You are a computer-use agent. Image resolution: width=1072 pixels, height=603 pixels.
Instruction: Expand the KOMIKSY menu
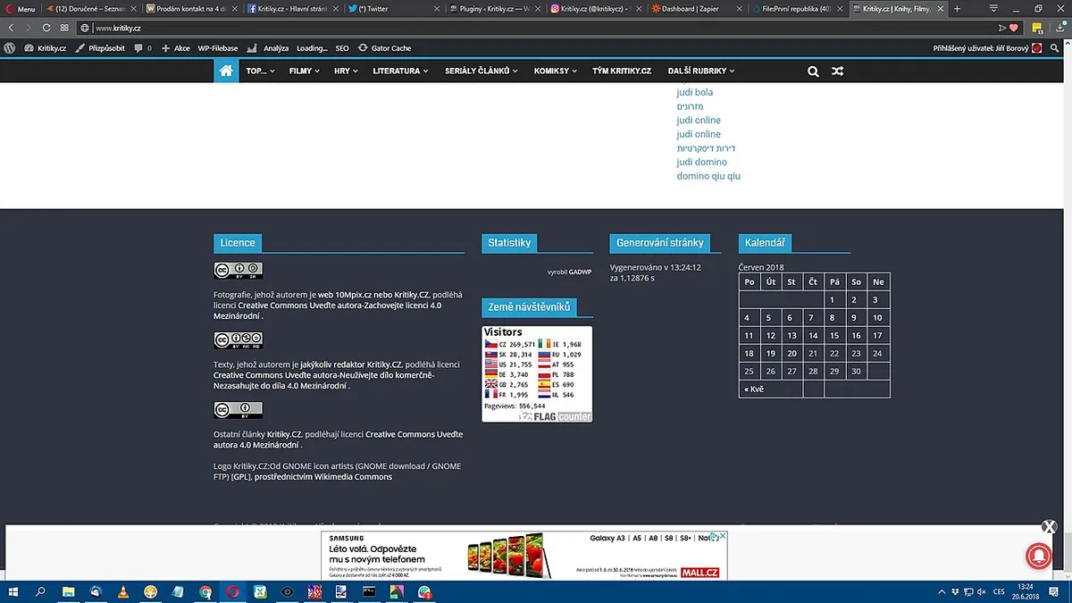pyautogui.click(x=555, y=71)
